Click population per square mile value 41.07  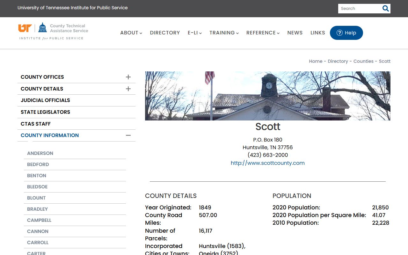[379, 215]
